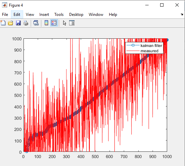Click the 'Figure 4' window title

pyautogui.click(x=16, y=5)
